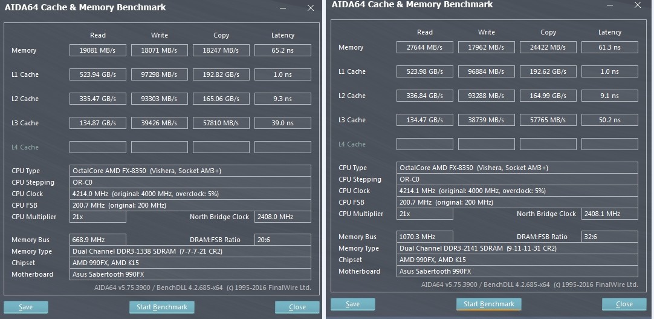Click Start Benchmark in right AIDA64 window
Viewport: 654px width, 319px height.
(489, 304)
